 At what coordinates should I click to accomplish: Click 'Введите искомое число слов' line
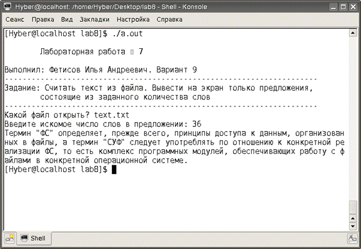pos(103,124)
